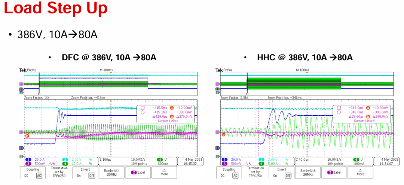
Task: Click 'Zoom Position: -415ms' text
Action: point(88,98)
